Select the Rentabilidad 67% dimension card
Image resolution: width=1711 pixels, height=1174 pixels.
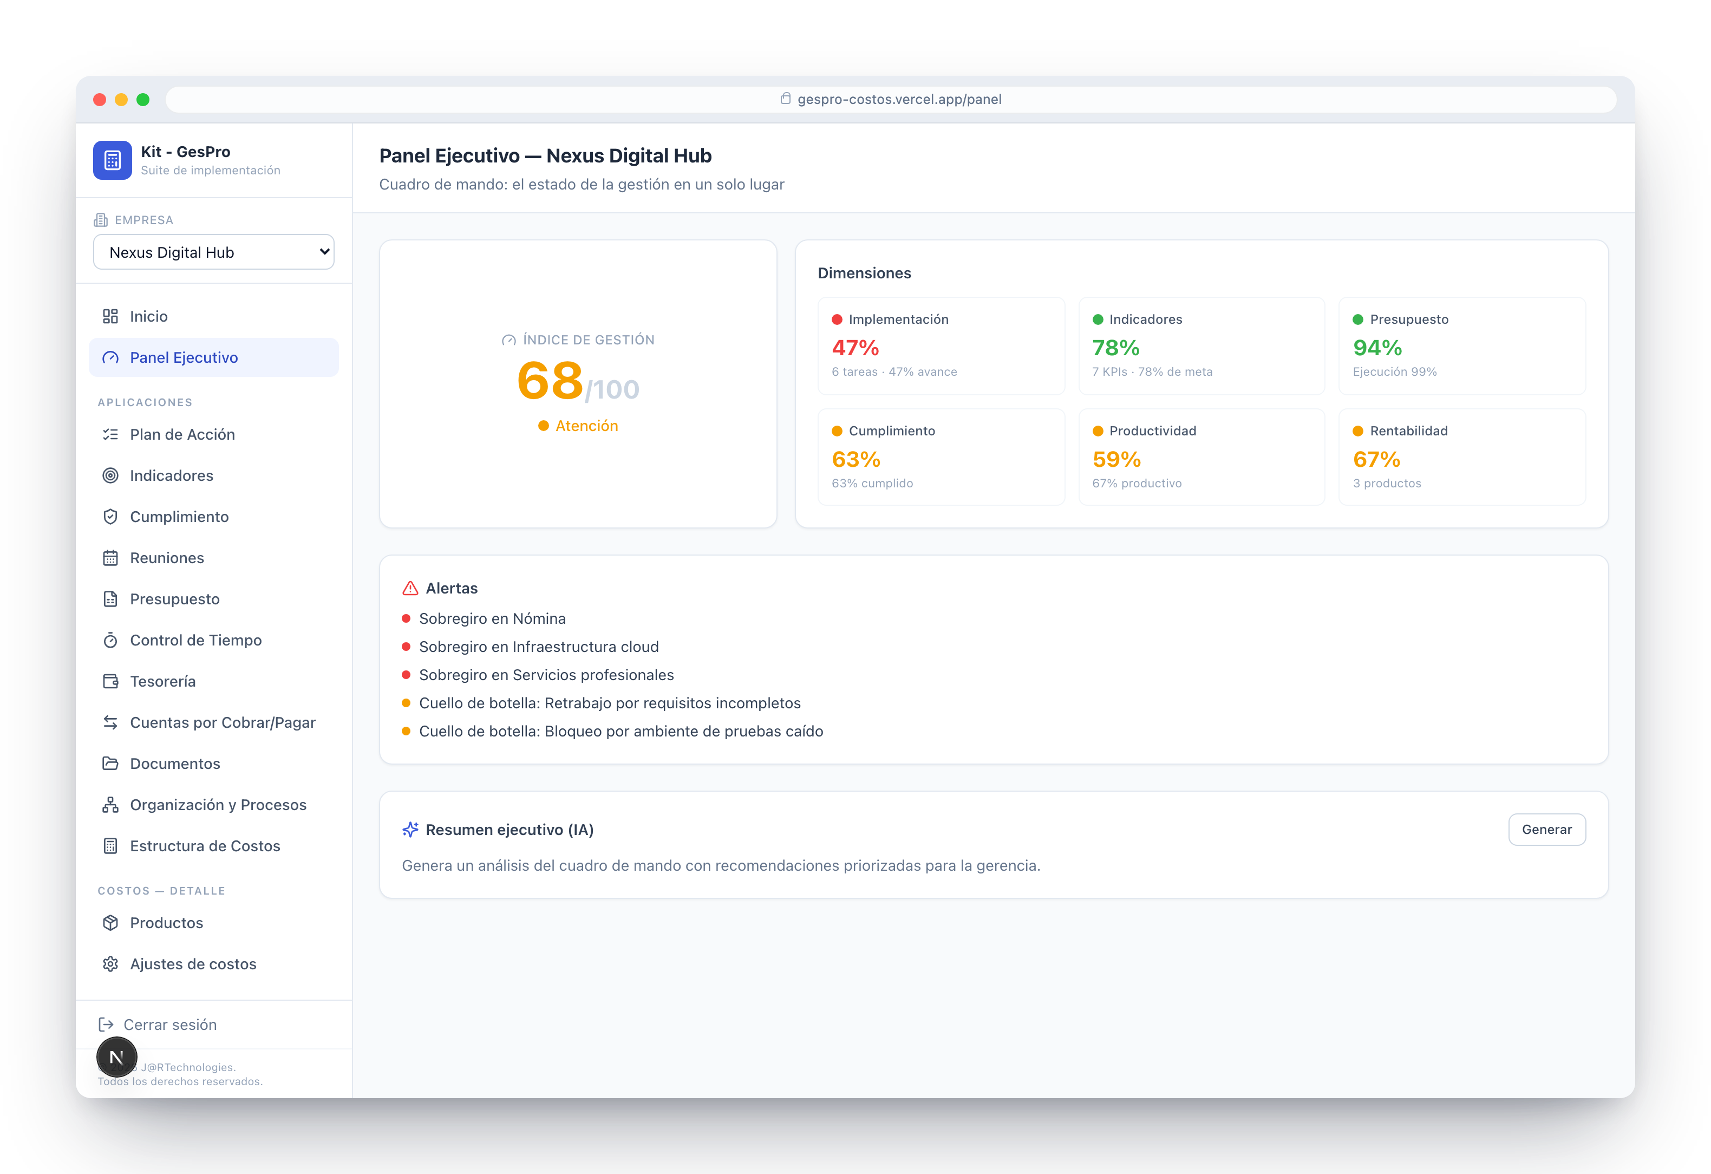coord(1461,458)
